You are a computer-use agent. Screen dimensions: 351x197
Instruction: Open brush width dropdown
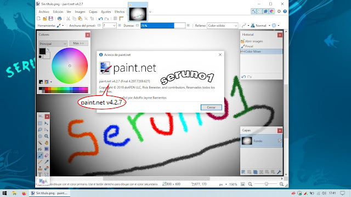[114, 26]
